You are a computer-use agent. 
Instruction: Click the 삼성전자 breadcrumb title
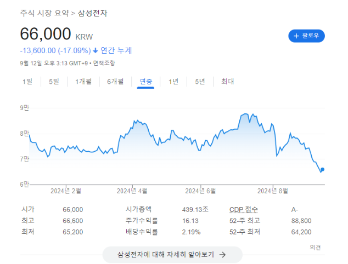click(x=93, y=13)
